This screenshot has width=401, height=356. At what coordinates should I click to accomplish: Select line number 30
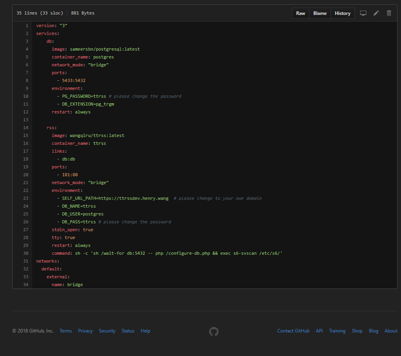pos(26,253)
